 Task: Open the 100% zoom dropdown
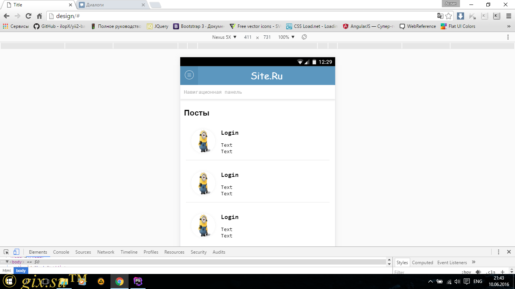tap(286, 37)
